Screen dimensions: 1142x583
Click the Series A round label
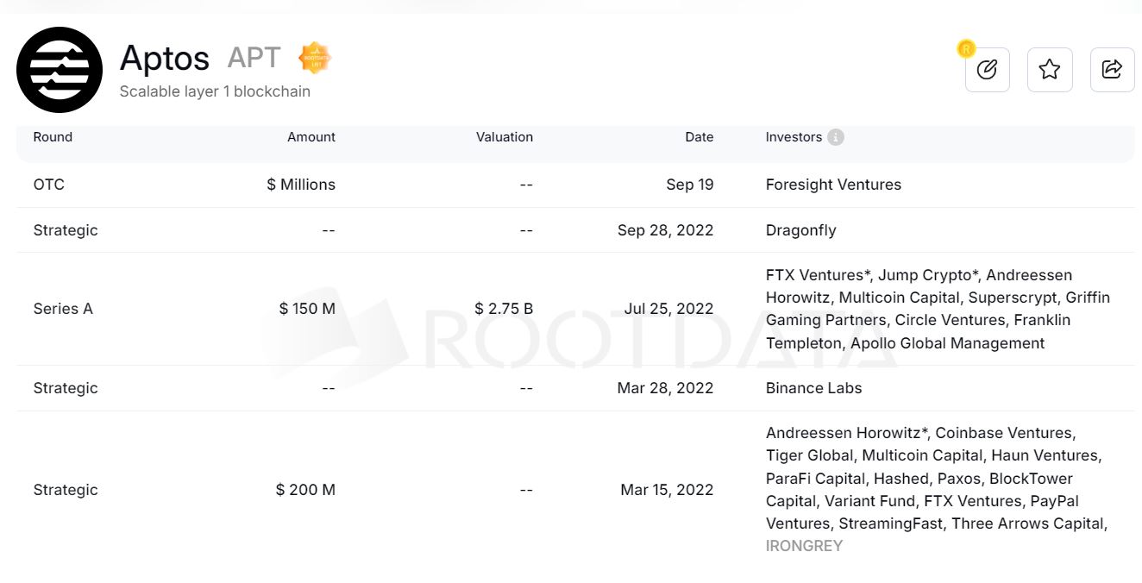pyautogui.click(x=63, y=308)
